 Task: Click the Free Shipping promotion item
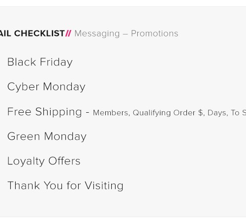click(x=45, y=112)
